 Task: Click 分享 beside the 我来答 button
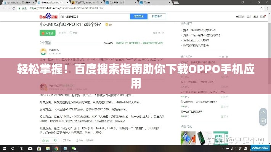(x=63, y=33)
